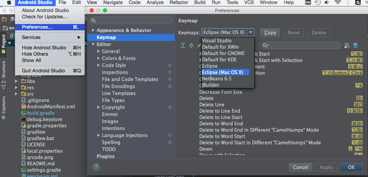Screen dimensions: 368x177
Task: Click the copy icon beside Language Injections
Action: (x=170, y=135)
